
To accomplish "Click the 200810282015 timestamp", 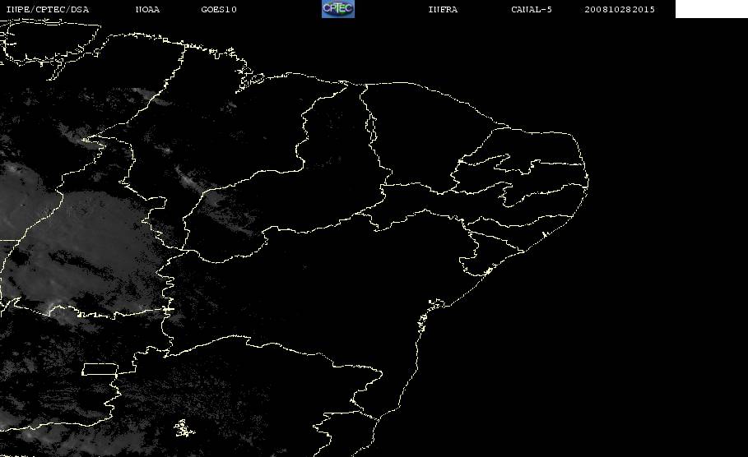I will click(619, 9).
